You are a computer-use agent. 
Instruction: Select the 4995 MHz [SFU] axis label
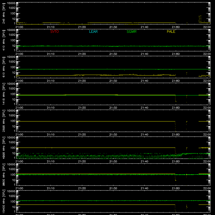tap(3, 148)
